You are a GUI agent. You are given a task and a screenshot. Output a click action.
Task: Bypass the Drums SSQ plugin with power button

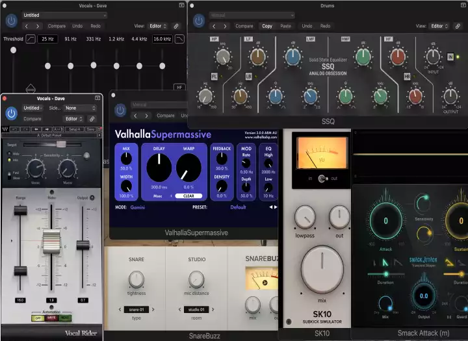[199, 21]
